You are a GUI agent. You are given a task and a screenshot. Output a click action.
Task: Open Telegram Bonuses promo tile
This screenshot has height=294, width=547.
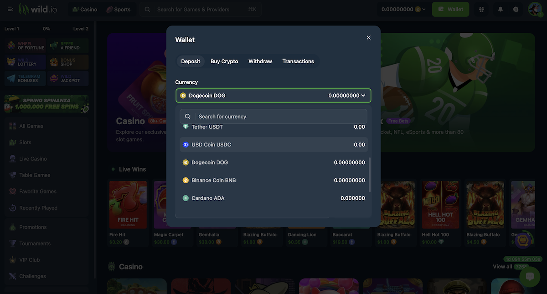pos(26,79)
